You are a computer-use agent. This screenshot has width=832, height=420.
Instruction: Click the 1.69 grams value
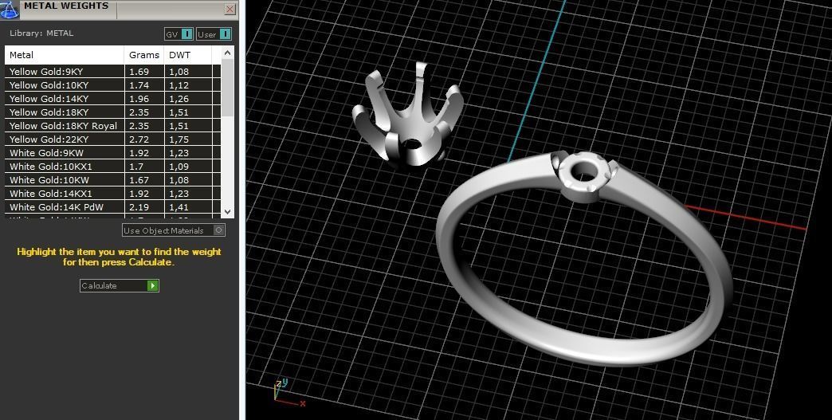(139, 72)
